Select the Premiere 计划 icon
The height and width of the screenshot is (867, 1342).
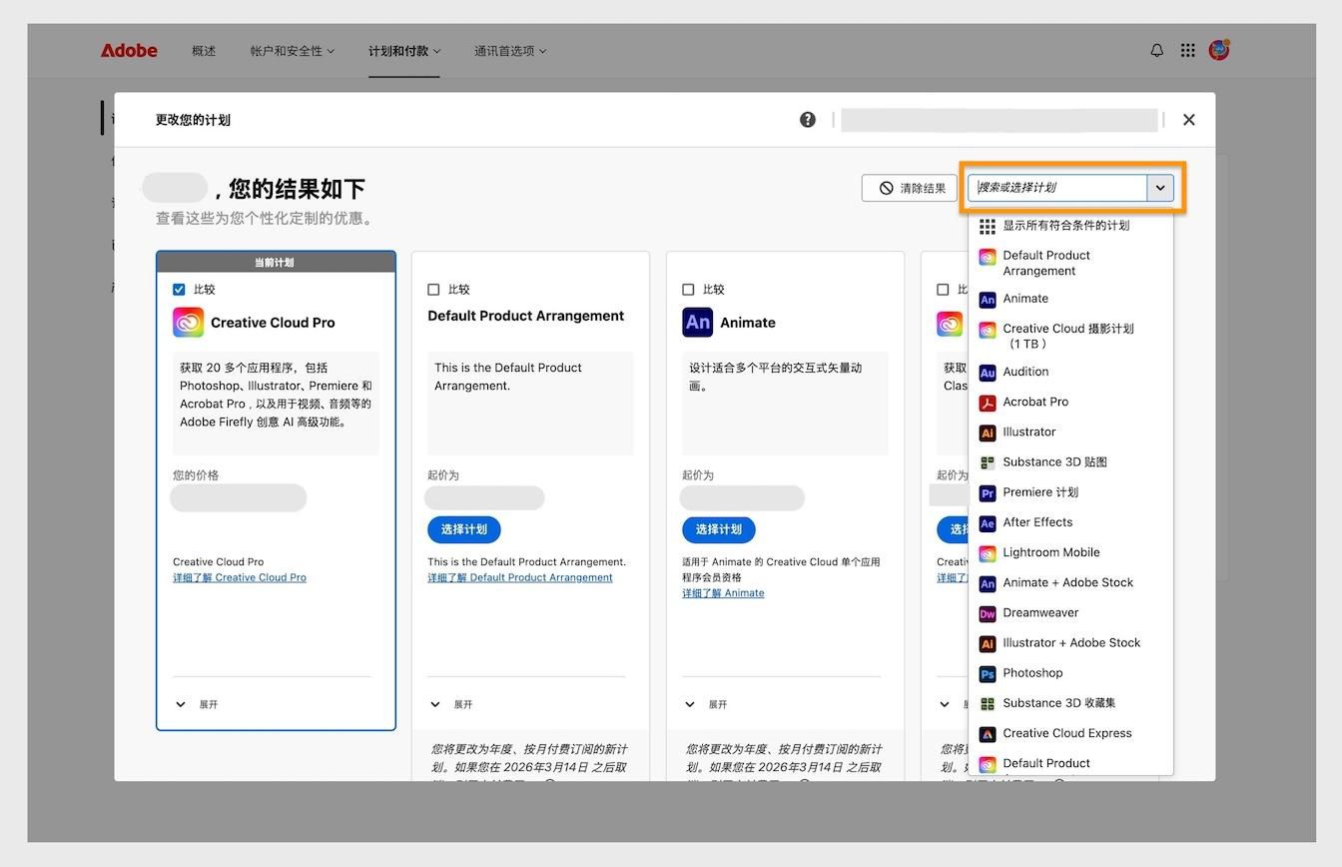(988, 492)
